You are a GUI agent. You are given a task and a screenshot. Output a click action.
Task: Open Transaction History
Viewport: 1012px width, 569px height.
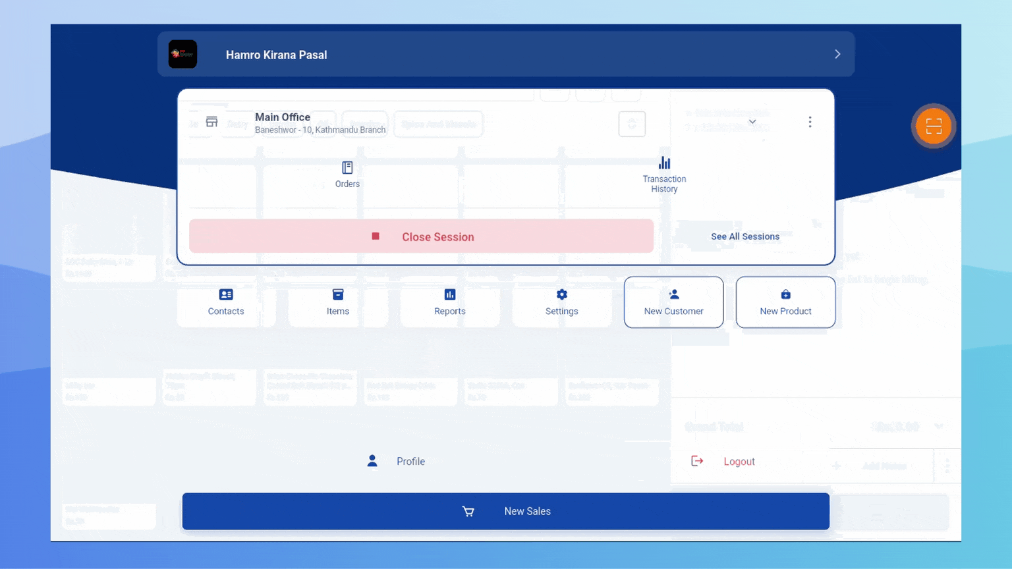click(x=664, y=175)
